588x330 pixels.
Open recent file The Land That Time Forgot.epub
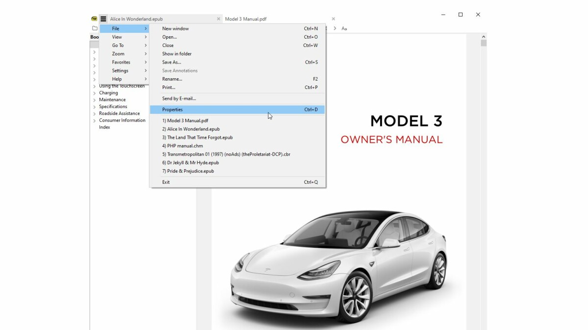[238, 137]
